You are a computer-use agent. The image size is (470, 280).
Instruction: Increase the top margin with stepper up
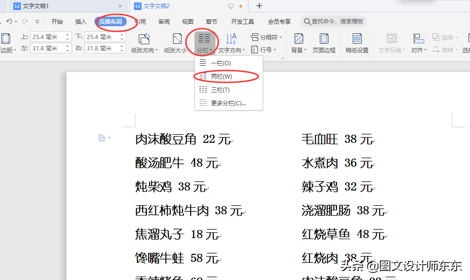(67, 34)
